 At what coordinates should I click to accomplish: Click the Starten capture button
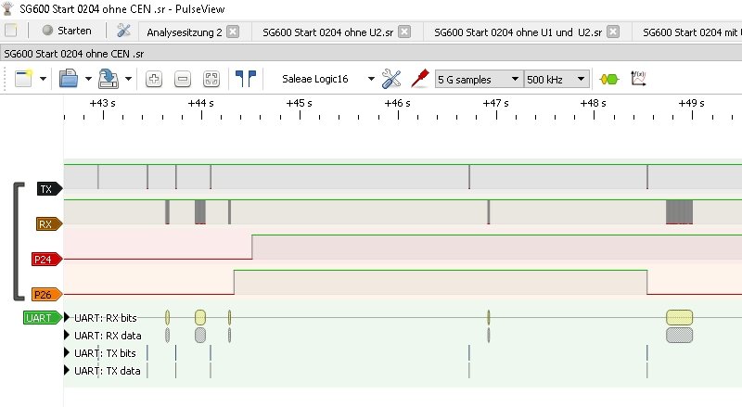[66, 31]
